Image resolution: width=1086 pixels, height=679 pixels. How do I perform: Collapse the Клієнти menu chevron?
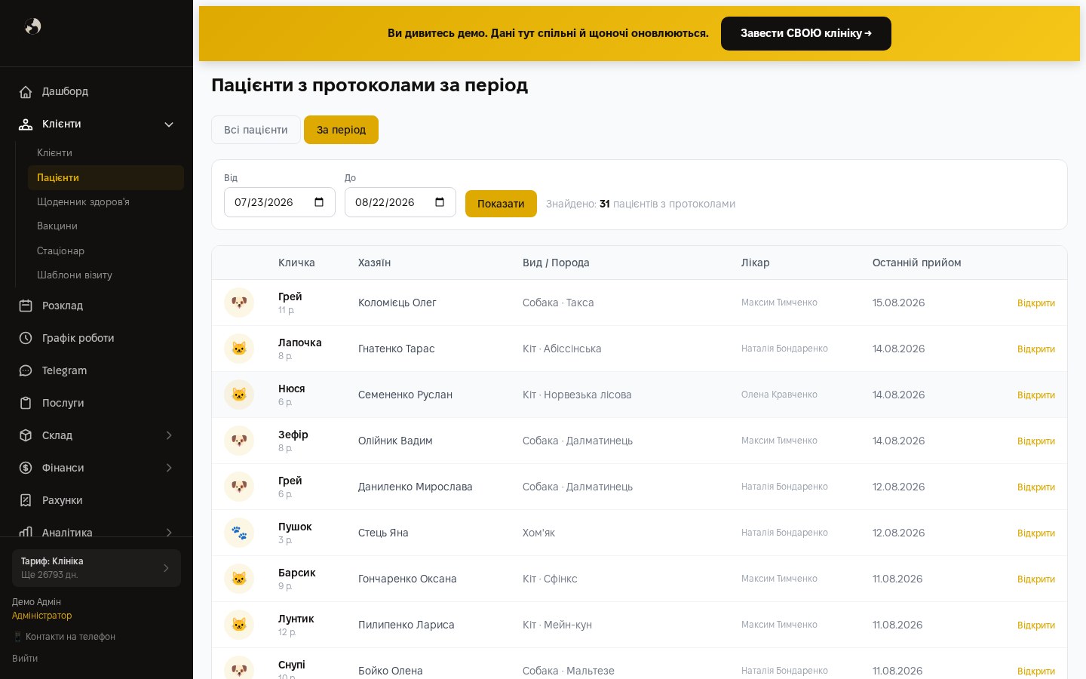169,124
